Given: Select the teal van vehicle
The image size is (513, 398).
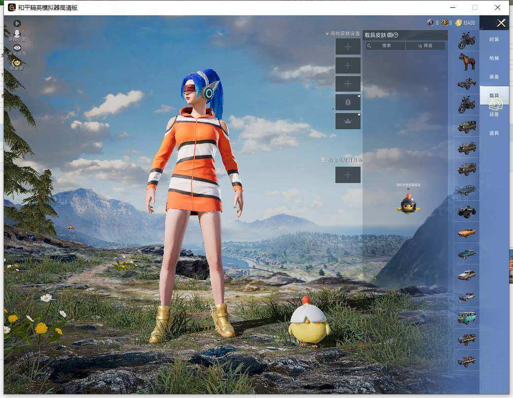Looking at the screenshot, I should point(467,318).
